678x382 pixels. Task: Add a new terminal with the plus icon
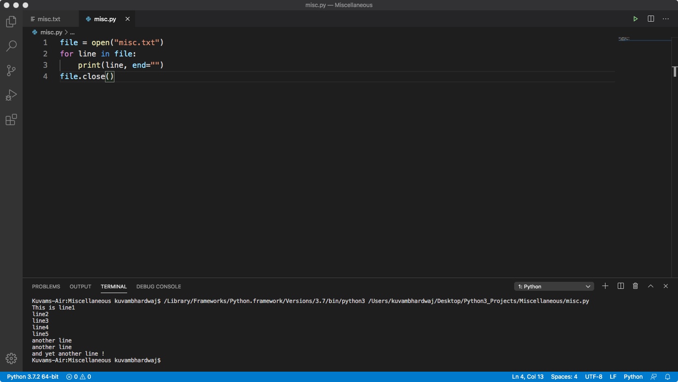[x=605, y=286]
